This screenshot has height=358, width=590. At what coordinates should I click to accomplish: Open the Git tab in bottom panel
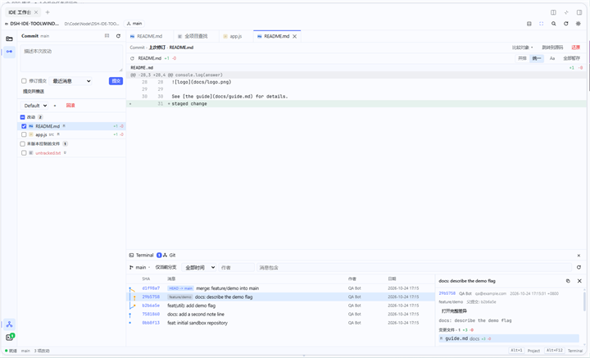[170, 256]
